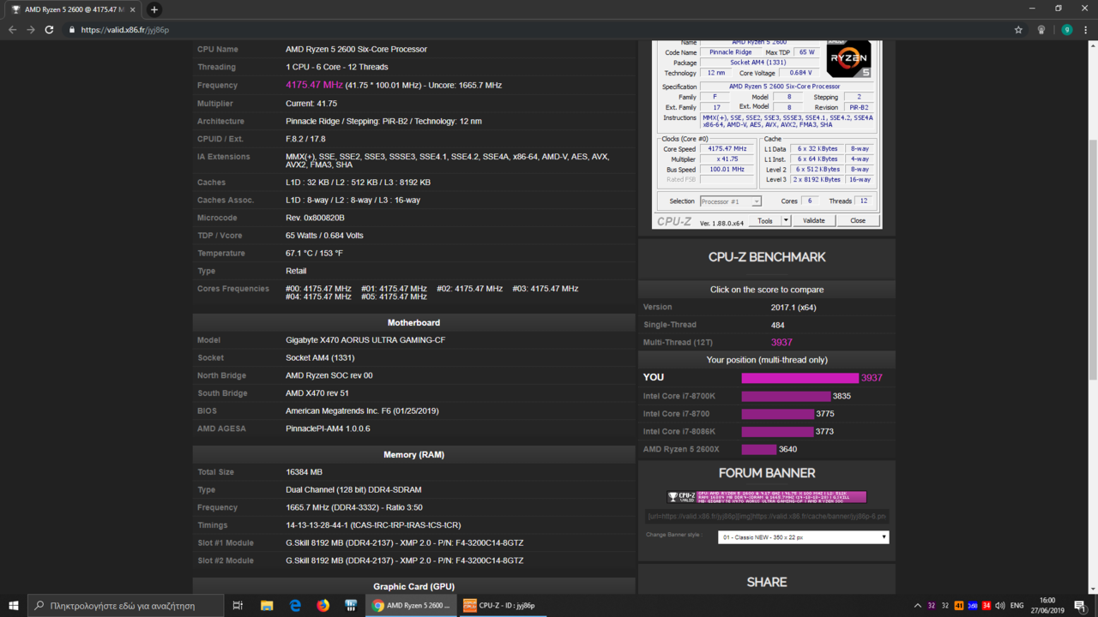
Task: Show hidden system tray icons
Action: click(x=917, y=606)
